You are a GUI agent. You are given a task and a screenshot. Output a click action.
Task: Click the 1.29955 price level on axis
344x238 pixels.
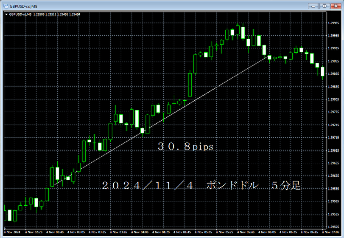(x=334, y=36)
